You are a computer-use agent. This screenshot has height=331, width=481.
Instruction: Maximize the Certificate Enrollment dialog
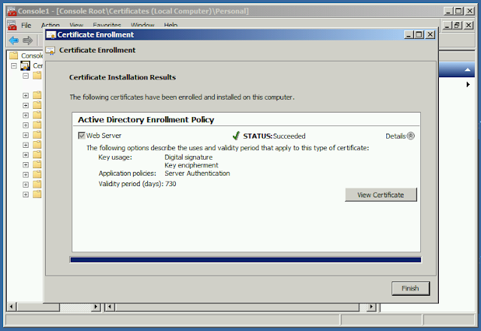(419, 35)
